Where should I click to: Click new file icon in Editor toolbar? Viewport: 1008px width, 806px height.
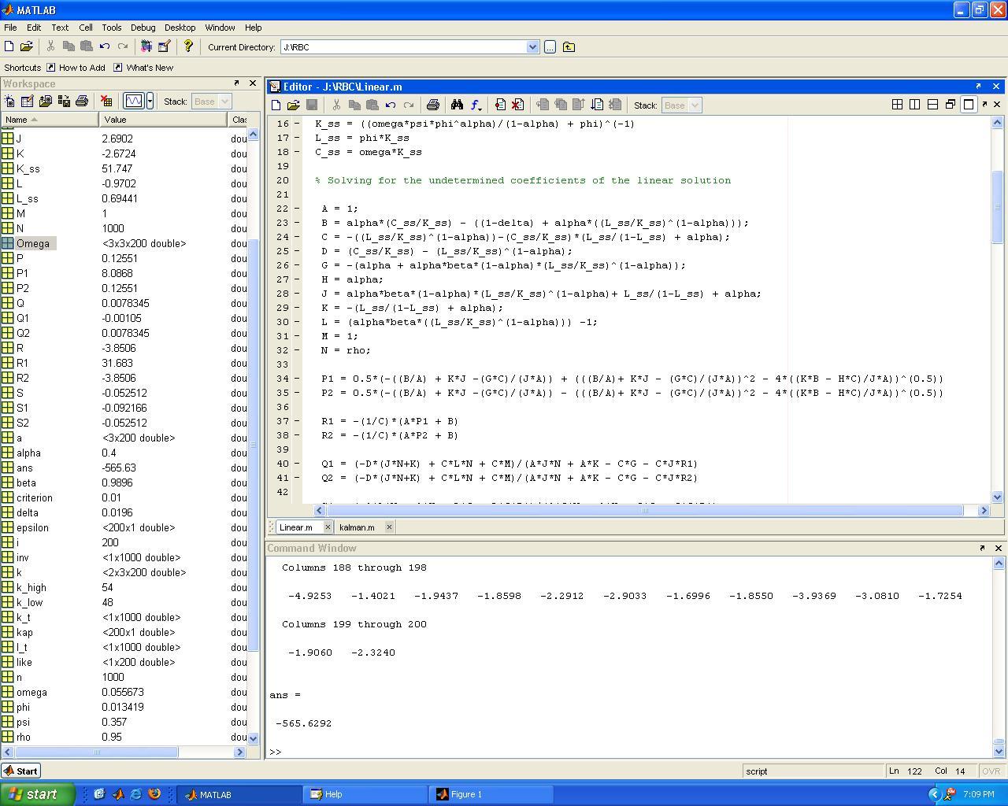pyautogui.click(x=276, y=105)
